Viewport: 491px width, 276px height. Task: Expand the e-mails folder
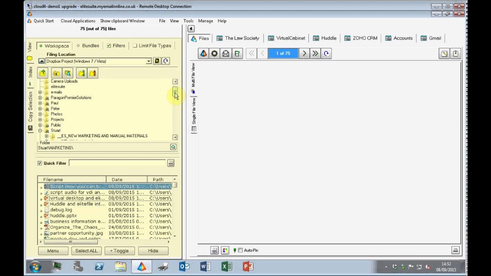click(x=40, y=92)
